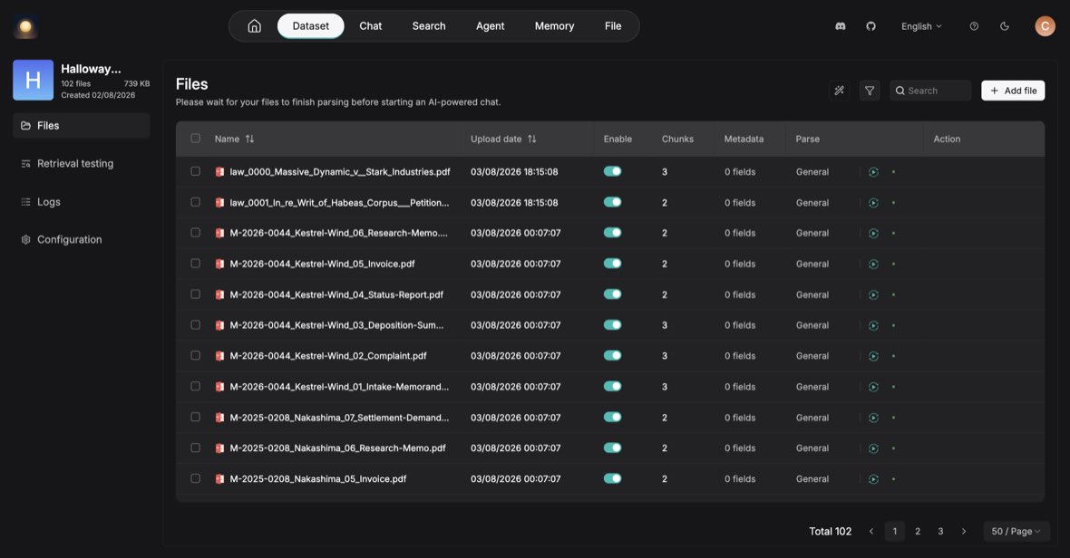Run parsing for law_0000_Massive_Dynamic file

coord(873,172)
